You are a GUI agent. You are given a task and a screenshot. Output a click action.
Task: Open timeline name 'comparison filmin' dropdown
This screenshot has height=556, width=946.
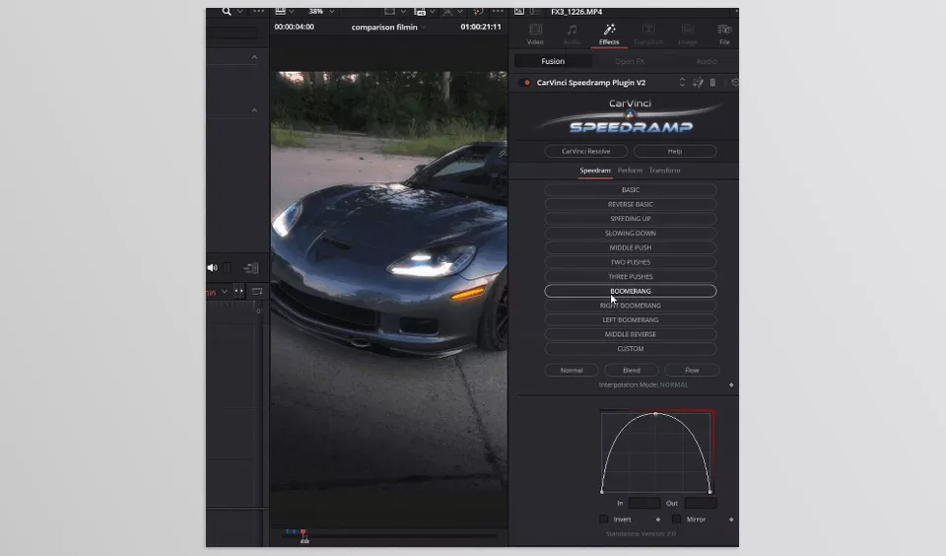coord(423,28)
